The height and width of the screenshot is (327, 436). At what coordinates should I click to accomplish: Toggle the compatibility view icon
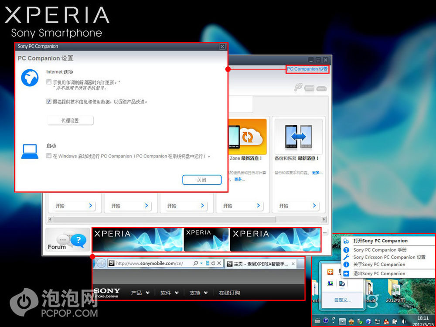[208, 263]
